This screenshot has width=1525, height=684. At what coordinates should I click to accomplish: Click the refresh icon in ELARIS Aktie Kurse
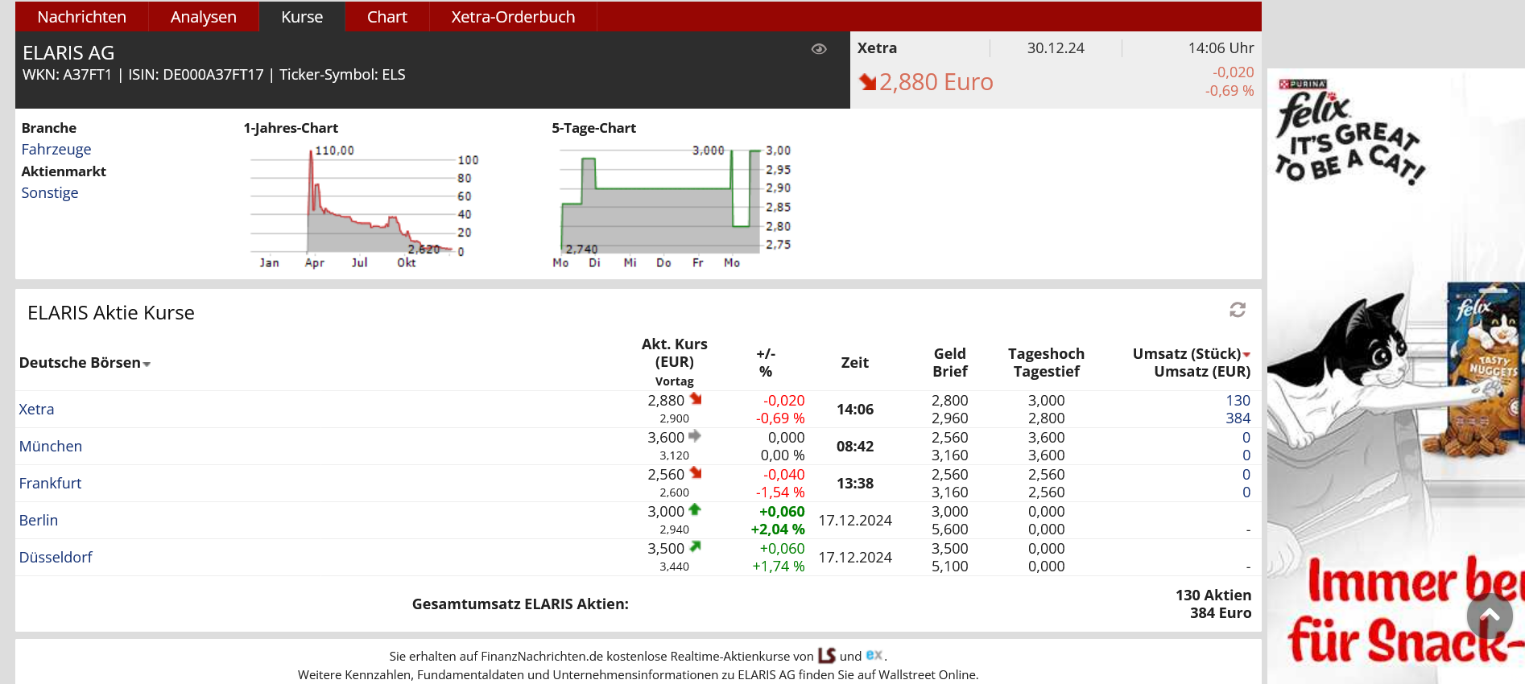[x=1238, y=310]
